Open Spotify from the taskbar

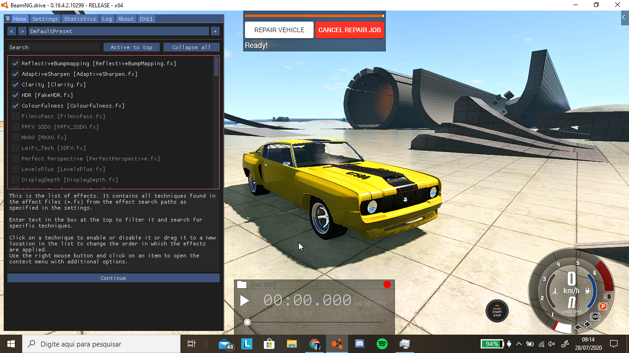382,344
